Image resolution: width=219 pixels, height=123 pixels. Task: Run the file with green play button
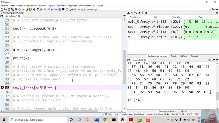pyautogui.click(x=23, y=9)
